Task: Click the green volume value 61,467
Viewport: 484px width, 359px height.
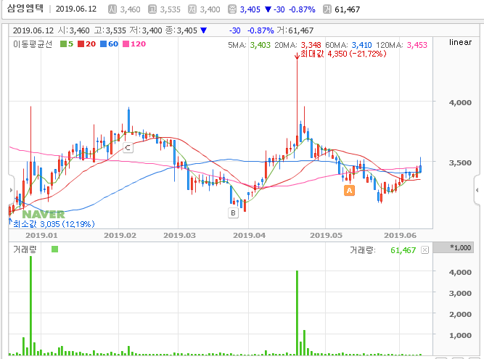Action: pyautogui.click(x=403, y=250)
